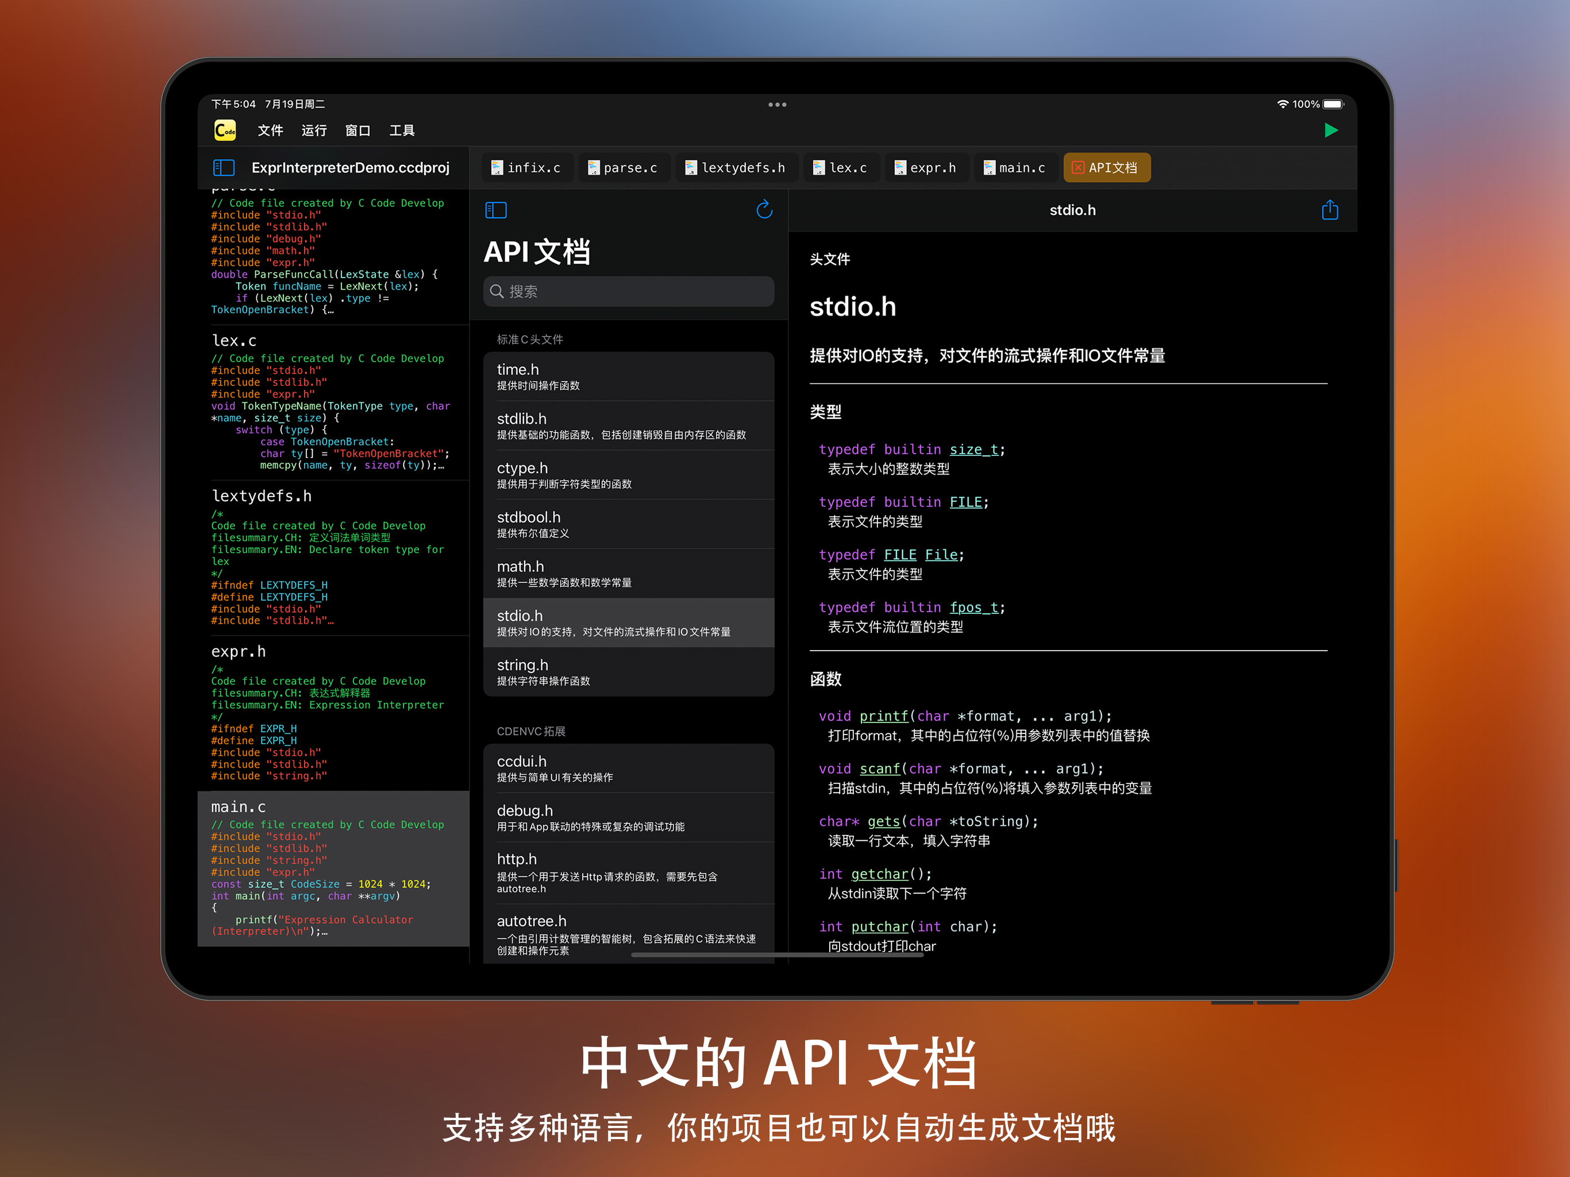The height and width of the screenshot is (1177, 1570).
Task: Toggle the project sidebar panel icon
Action: [224, 168]
